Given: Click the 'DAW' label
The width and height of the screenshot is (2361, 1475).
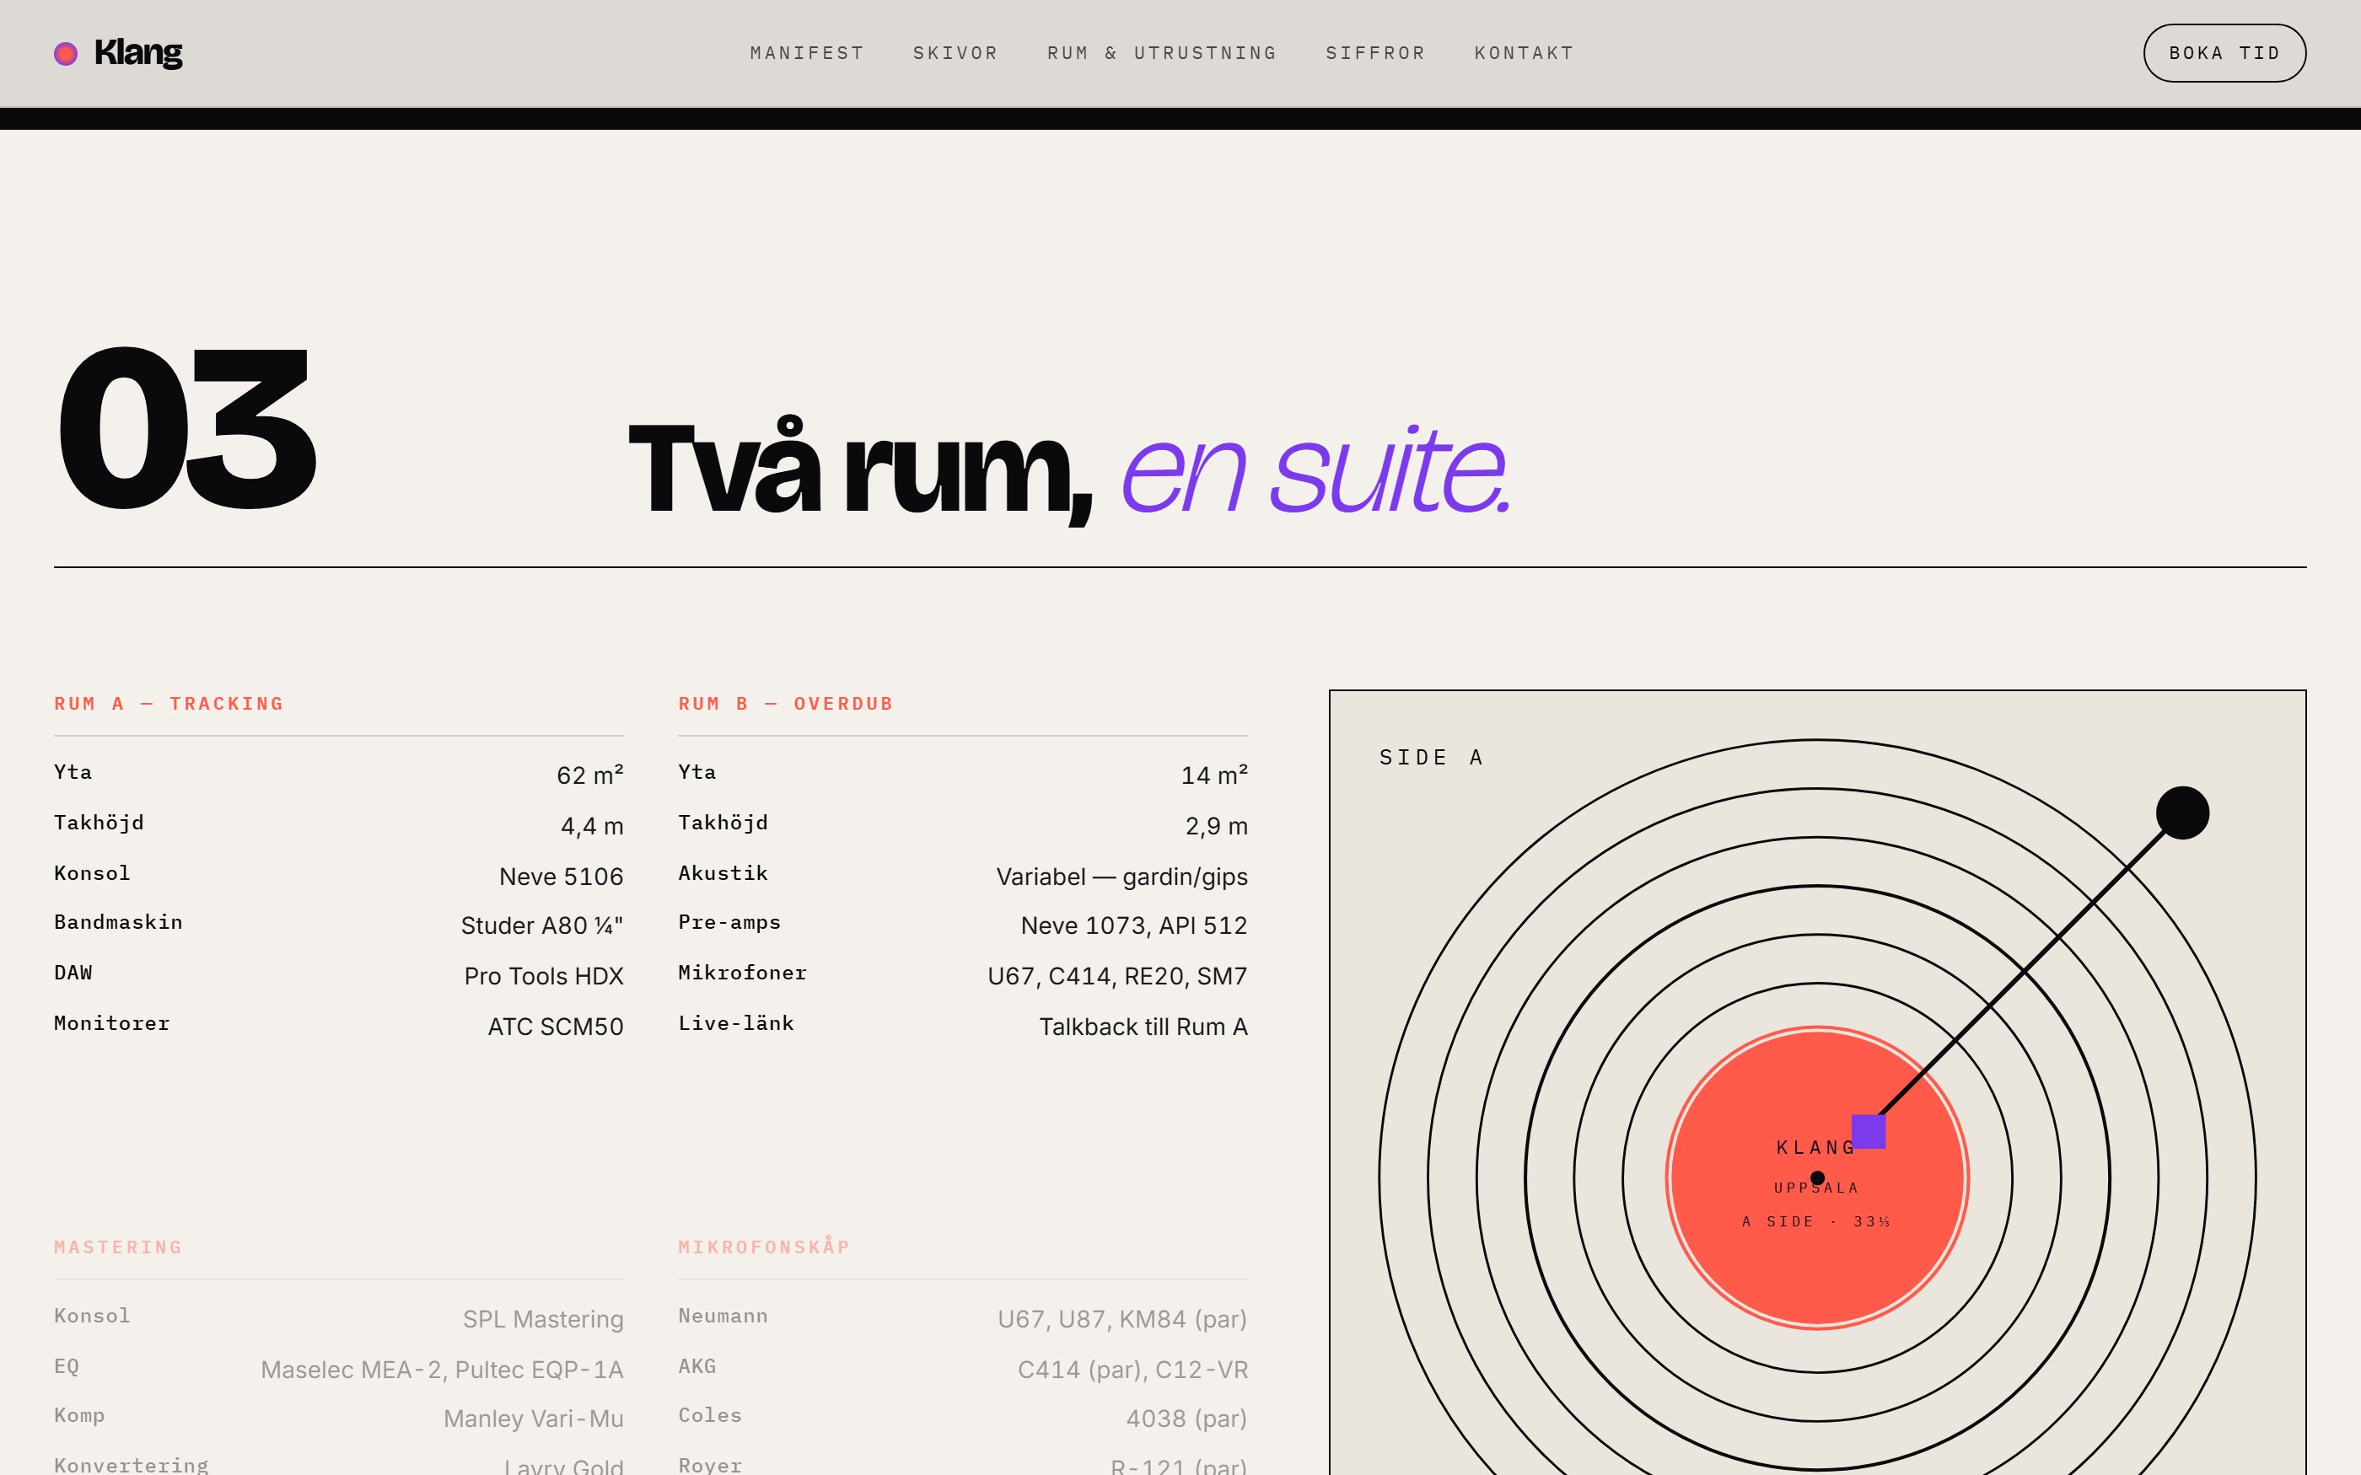Looking at the screenshot, I should click(73, 973).
